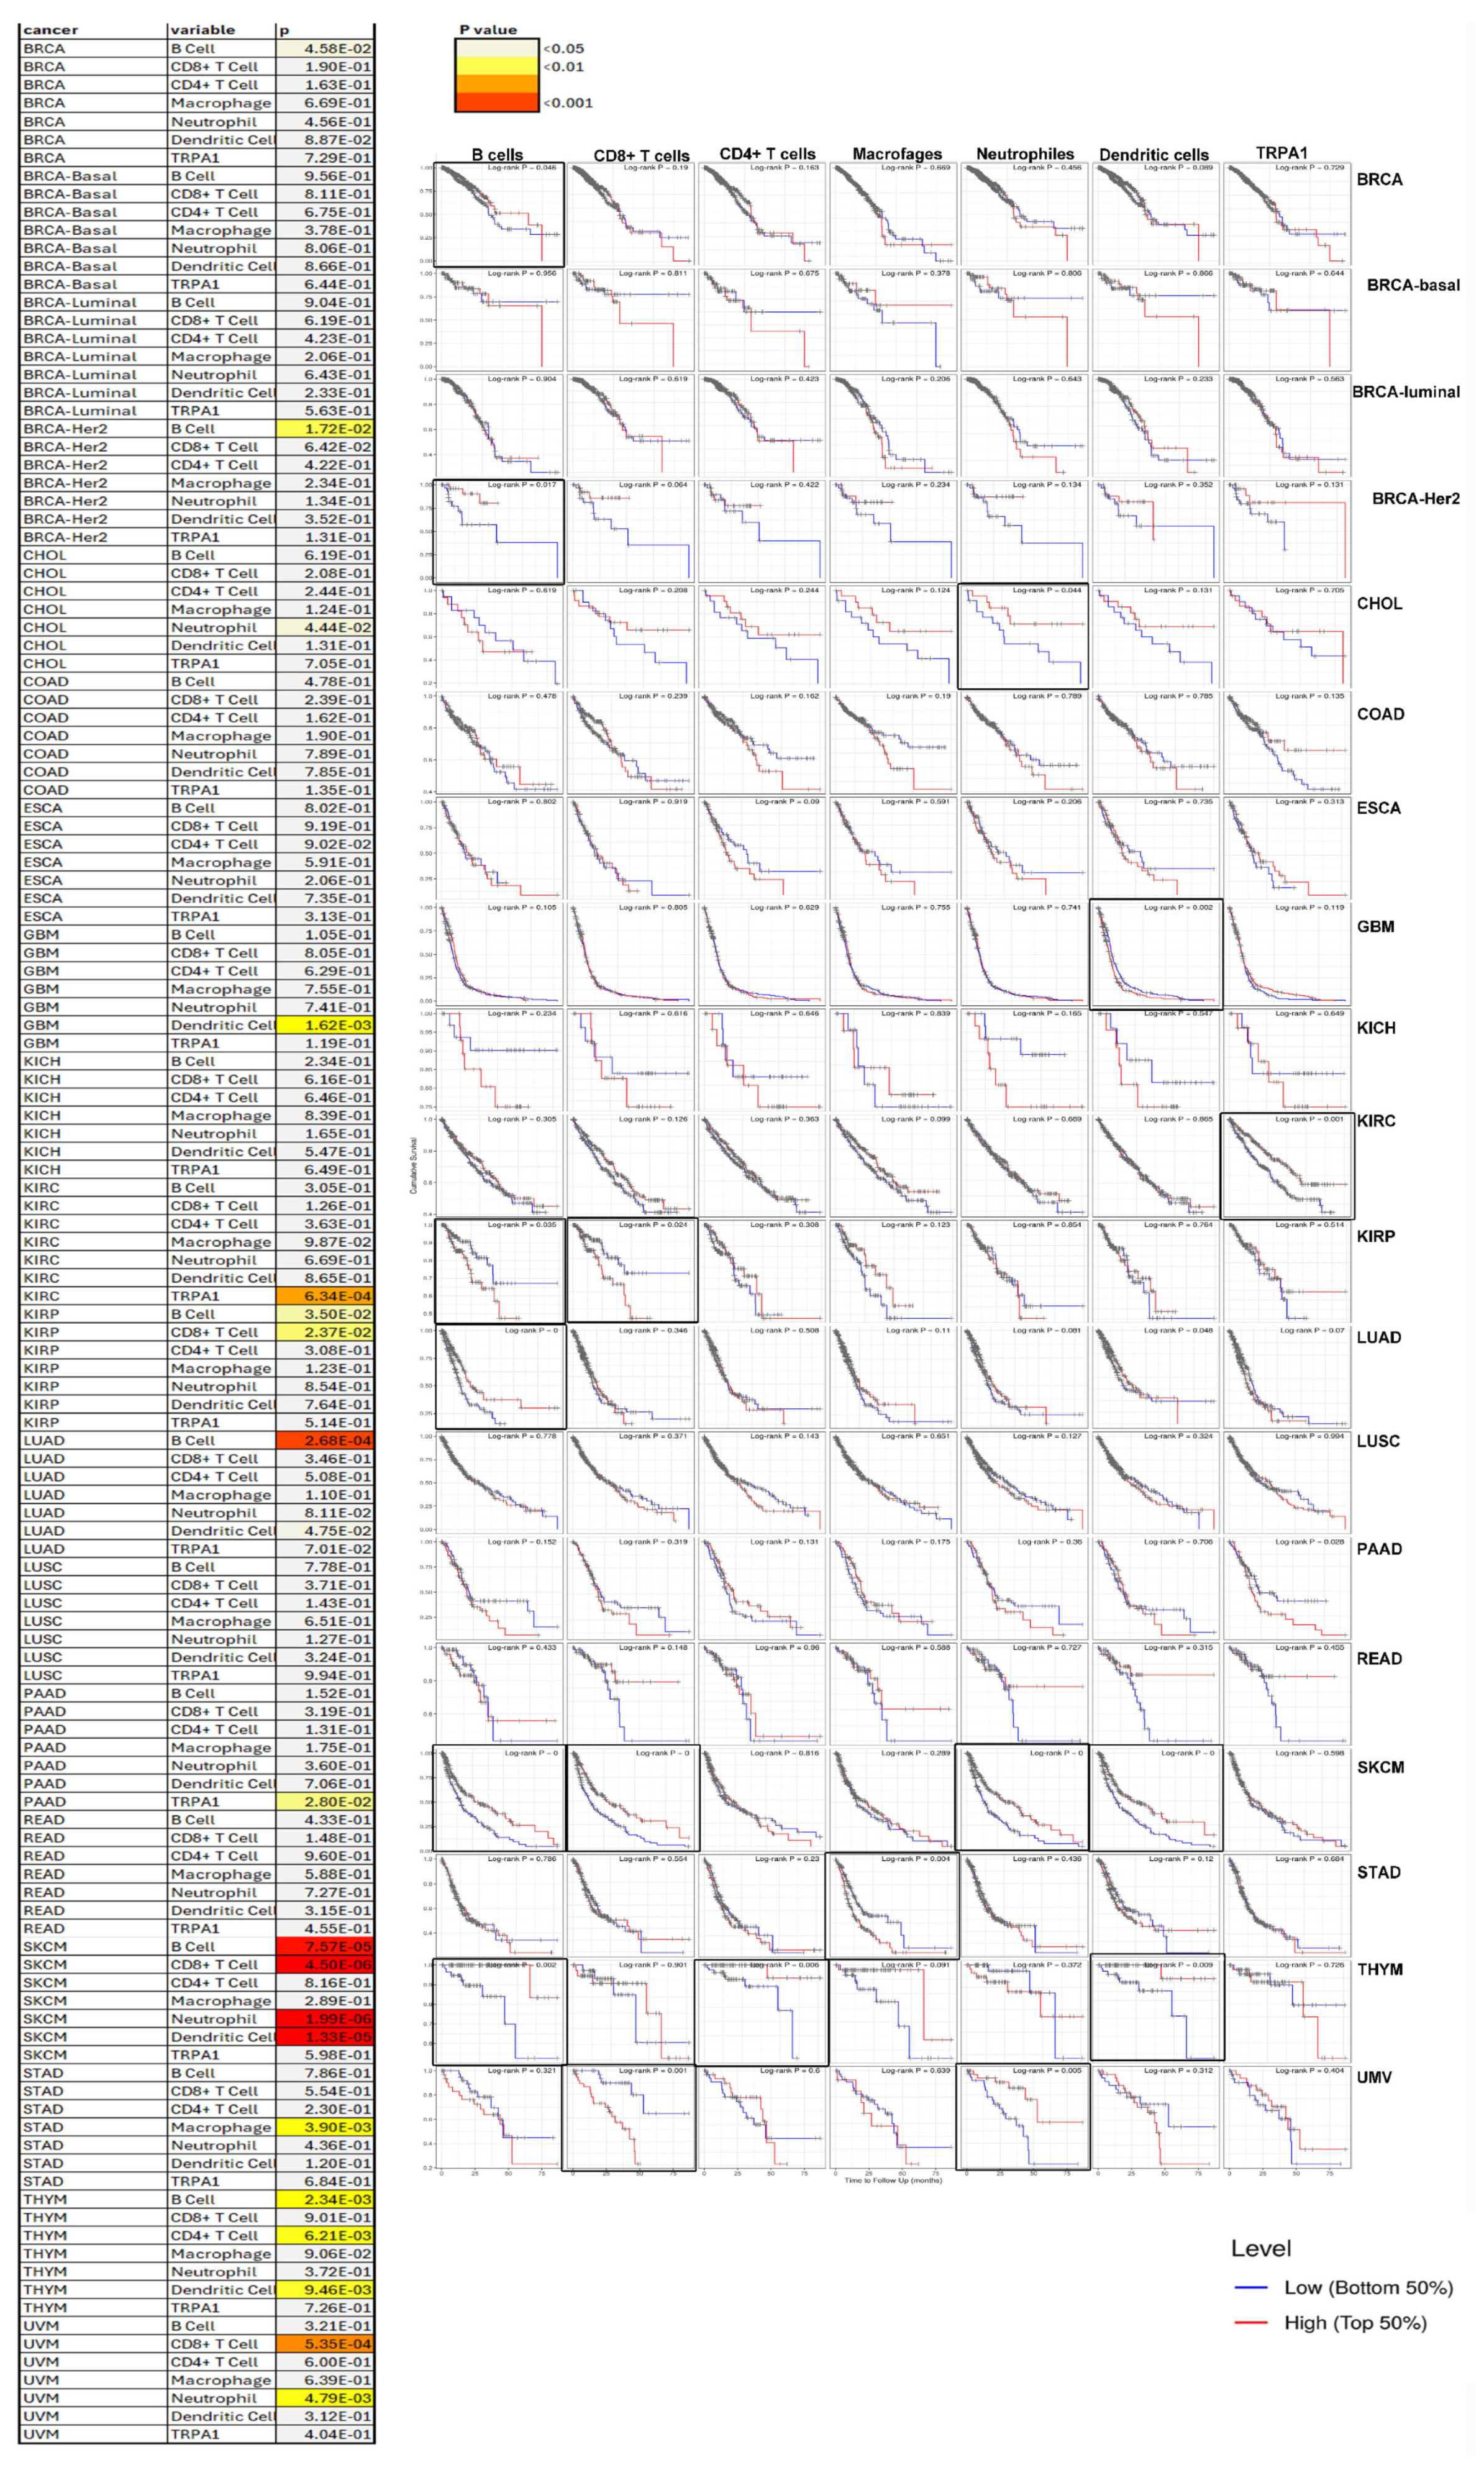
Task: Open the CHOL Neutrophiles survival plot
Action: 1023,637
